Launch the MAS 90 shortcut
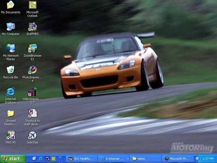 [x=11, y=138]
